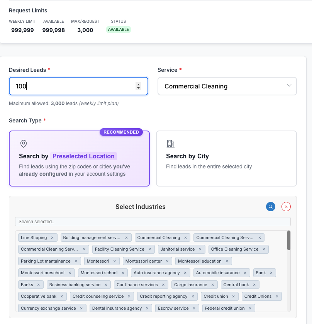This screenshot has height=324, width=312.
Task: Increase Desired Leads with the stepper arrow
Action: pyautogui.click(x=139, y=84)
